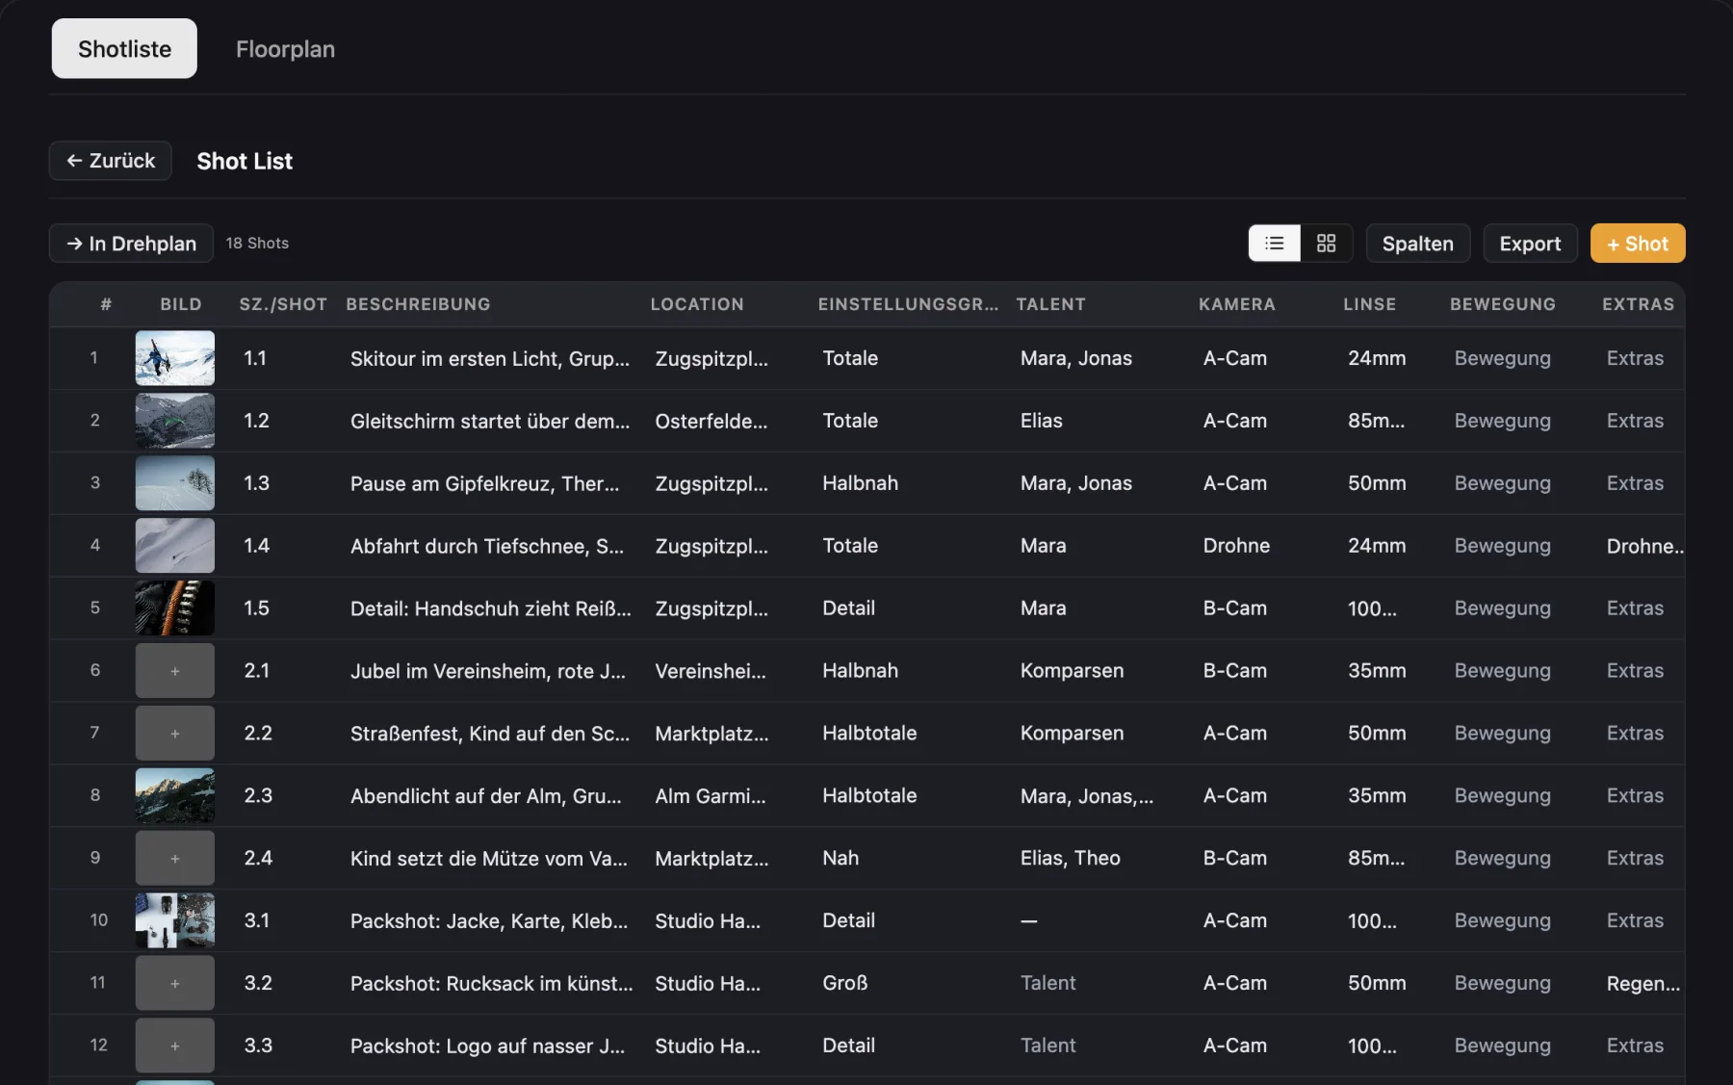
Task: Go back with the Zurück button
Action: [111, 161]
